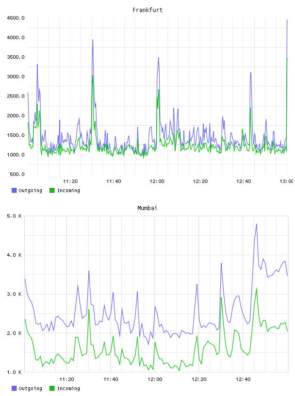Click the 5.0 K y-axis label in Mumbai
295x396 pixels.
[15, 216]
